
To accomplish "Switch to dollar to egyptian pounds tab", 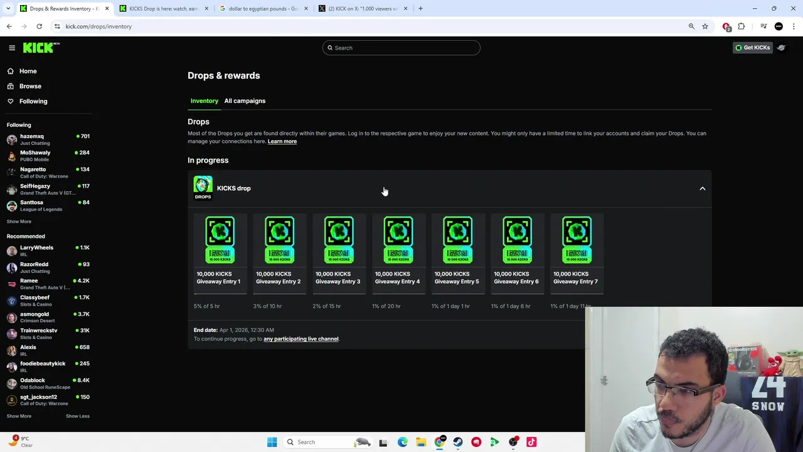I will (x=263, y=9).
